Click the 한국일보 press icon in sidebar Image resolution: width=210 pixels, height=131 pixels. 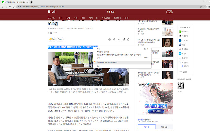[180, 31]
